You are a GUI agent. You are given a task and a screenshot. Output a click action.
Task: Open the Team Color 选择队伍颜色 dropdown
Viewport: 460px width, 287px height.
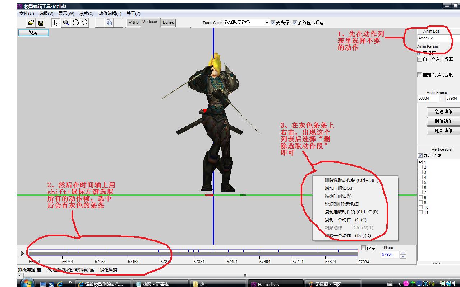coord(267,23)
